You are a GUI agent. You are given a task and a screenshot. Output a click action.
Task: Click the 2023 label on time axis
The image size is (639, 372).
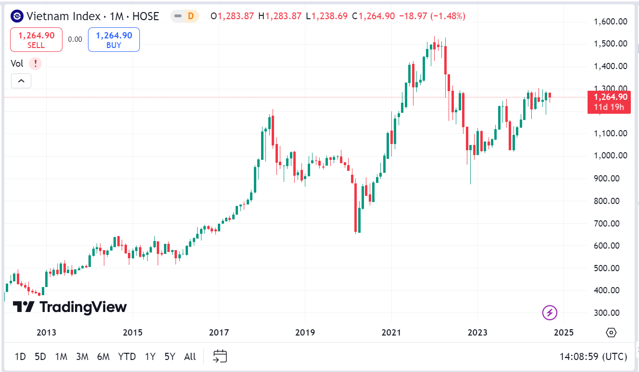[x=477, y=333]
